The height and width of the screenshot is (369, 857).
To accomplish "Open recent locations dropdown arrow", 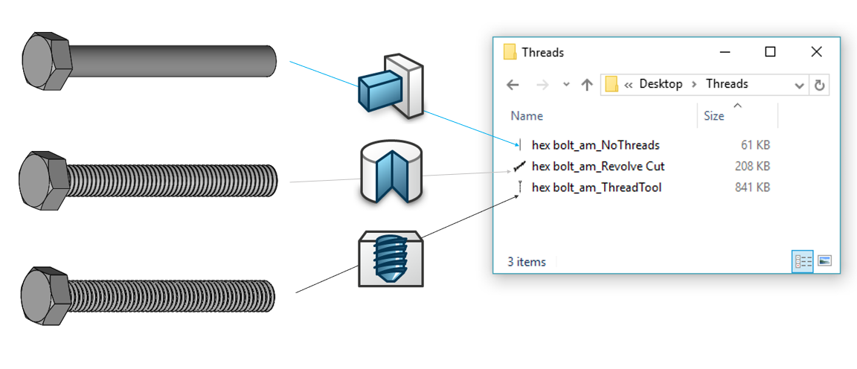I will click(566, 85).
